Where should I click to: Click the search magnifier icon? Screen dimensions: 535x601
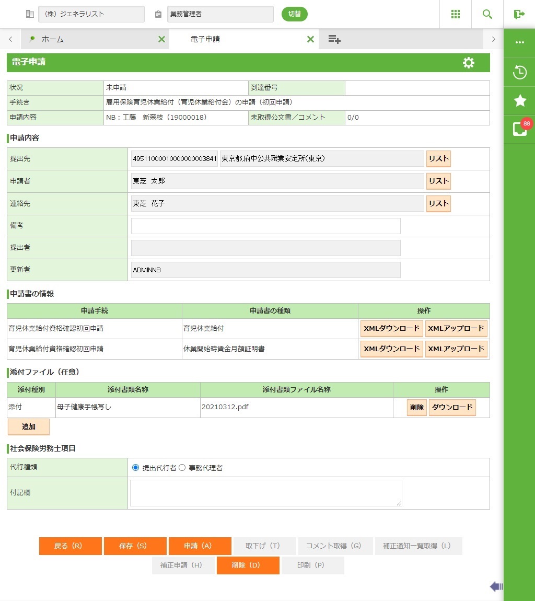point(487,14)
